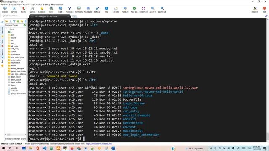Activate MultiExec mode

(x=69, y=10)
